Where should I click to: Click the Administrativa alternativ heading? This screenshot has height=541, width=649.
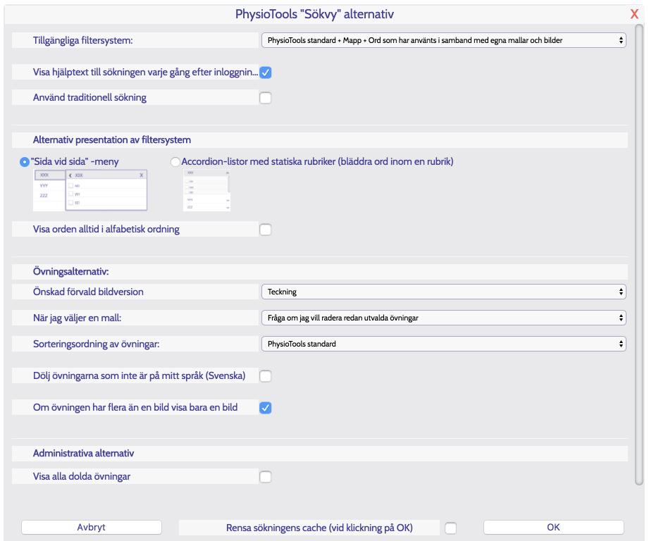pyautogui.click(x=84, y=454)
